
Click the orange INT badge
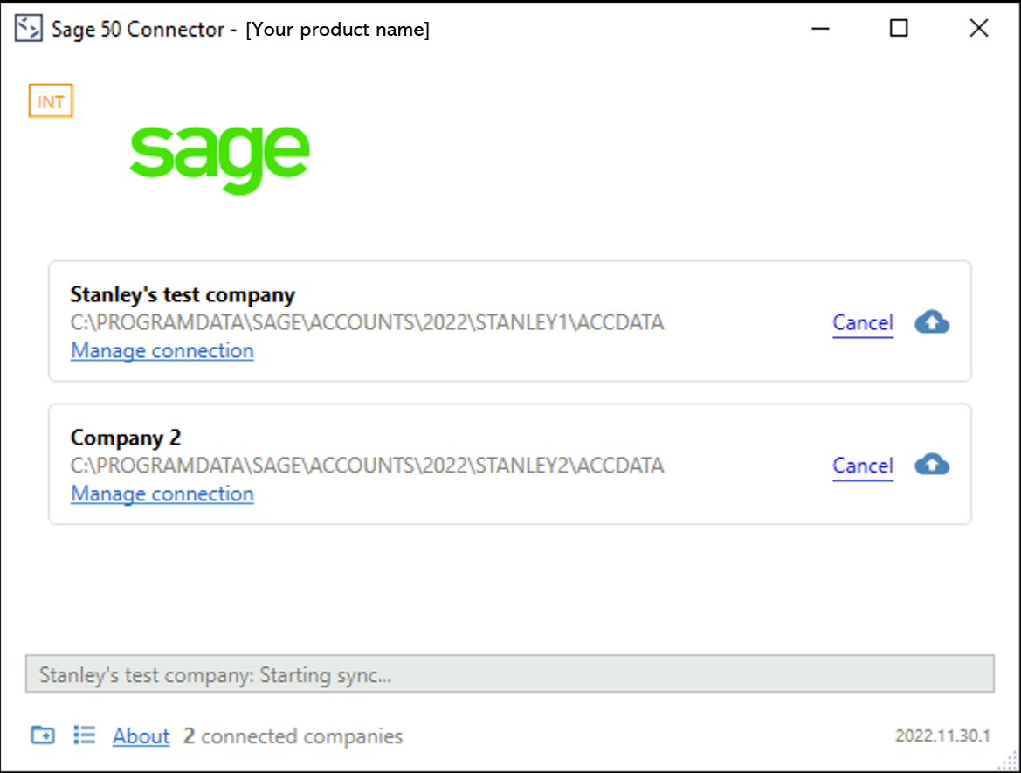click(x=51, y=102)
